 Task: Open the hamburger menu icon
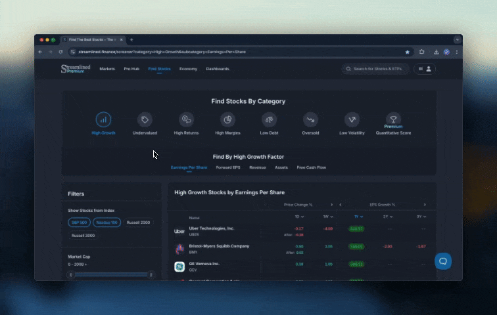[x=421, y=69]
